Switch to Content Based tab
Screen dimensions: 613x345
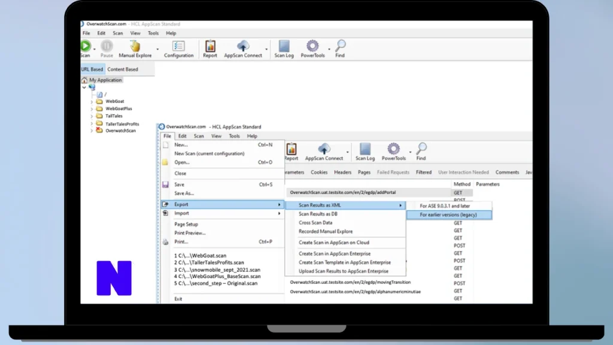[122, 69]
